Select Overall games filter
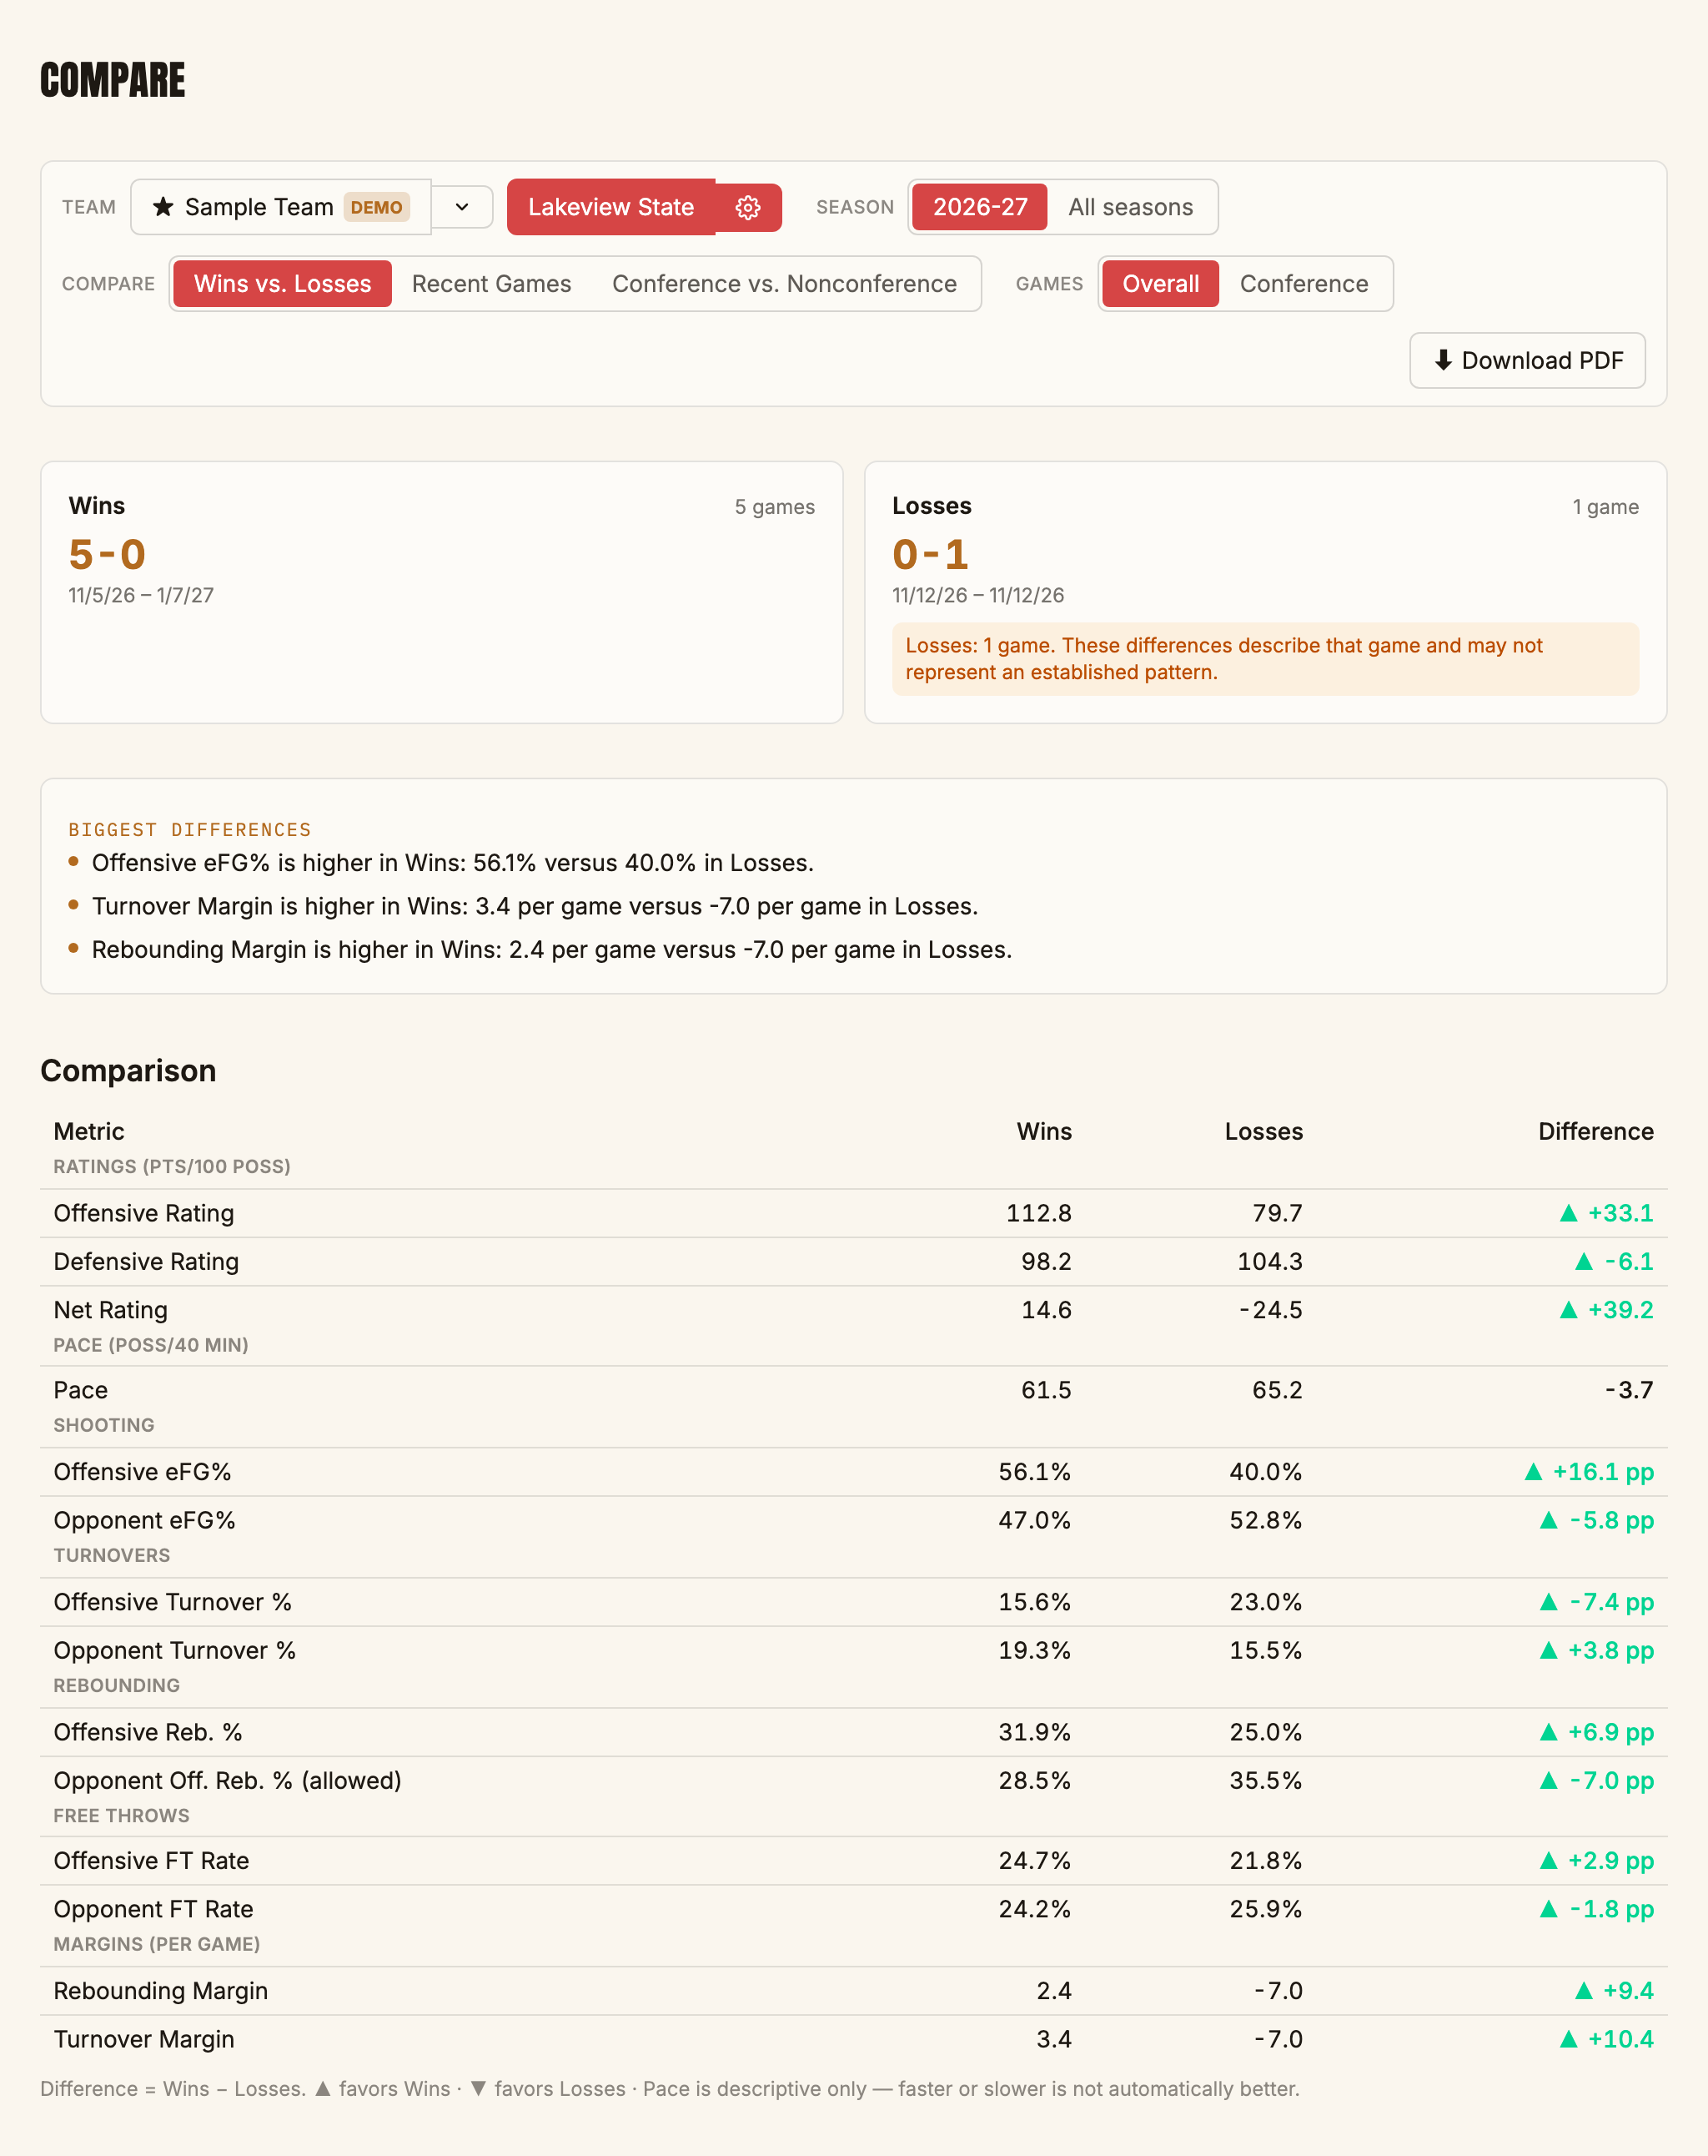 (1160, 284)
